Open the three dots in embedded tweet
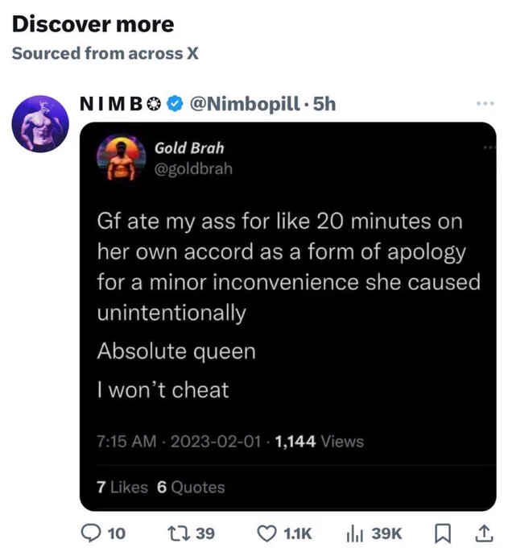The width and height of the screenshot is (508, 548). [x=489, y=147]
